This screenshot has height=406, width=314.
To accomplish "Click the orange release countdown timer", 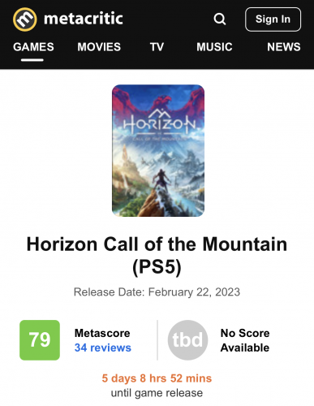I will 157,378.
